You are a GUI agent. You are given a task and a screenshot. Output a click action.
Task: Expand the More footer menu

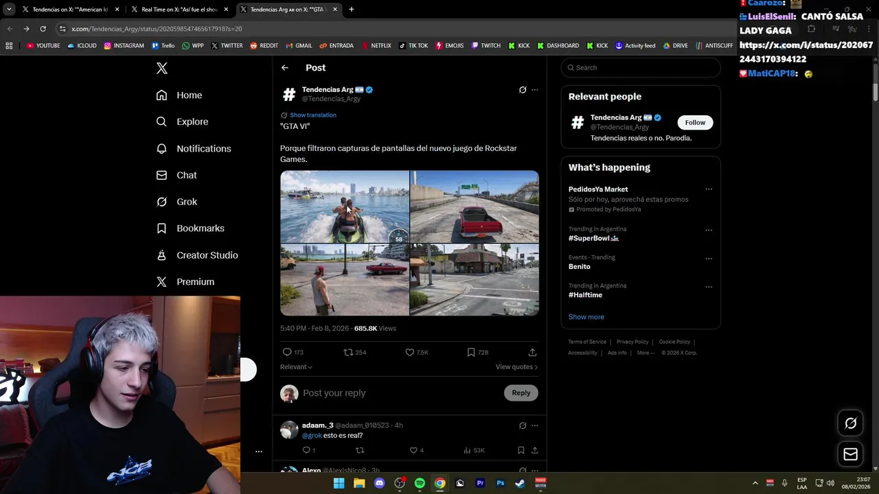(x=646, y=353)
